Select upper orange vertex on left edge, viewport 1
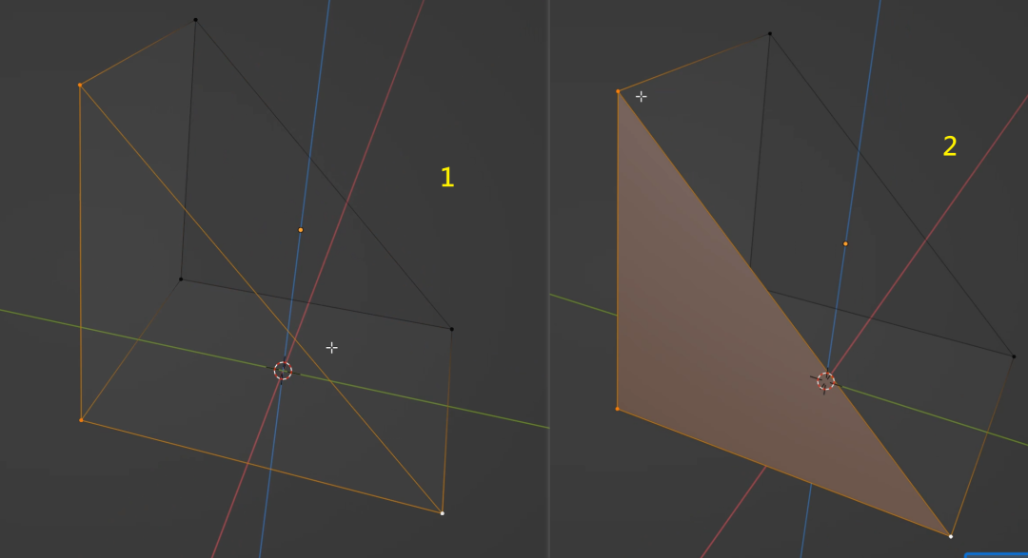Image resolution: width=1028 pixels, height=558 pixels. point(80,86)
